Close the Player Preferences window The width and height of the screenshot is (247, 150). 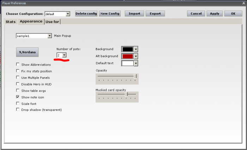tap(243, 3)
